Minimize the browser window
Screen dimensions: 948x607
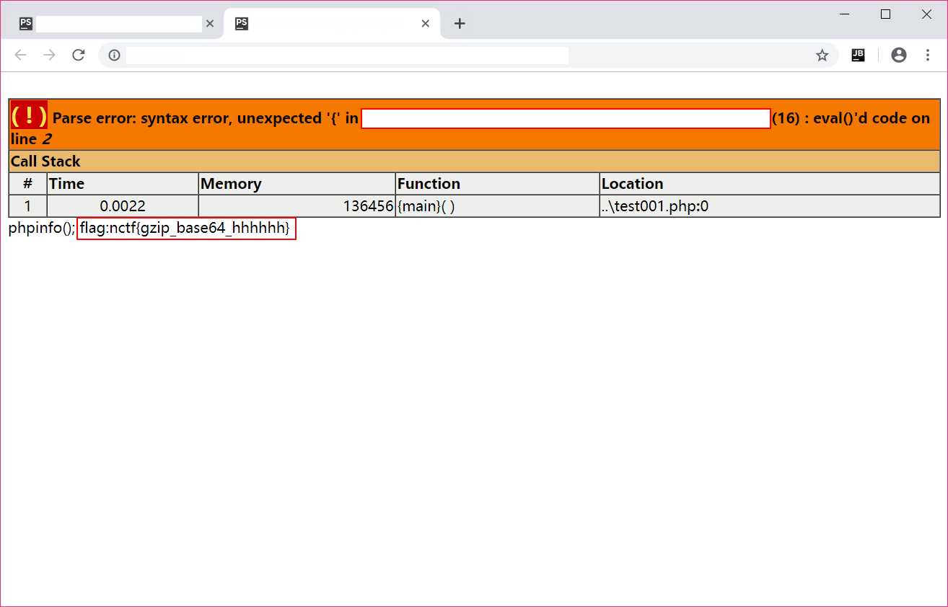point(845,14)
